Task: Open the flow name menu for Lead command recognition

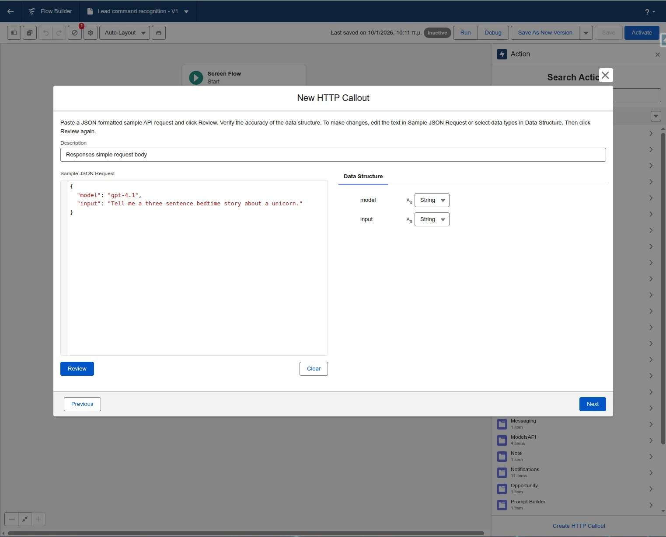Action: pos(187,11)
